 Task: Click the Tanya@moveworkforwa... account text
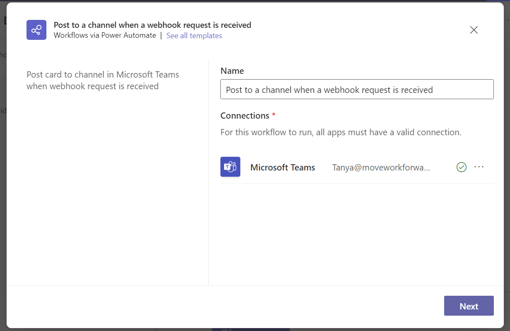coord(381,168)
